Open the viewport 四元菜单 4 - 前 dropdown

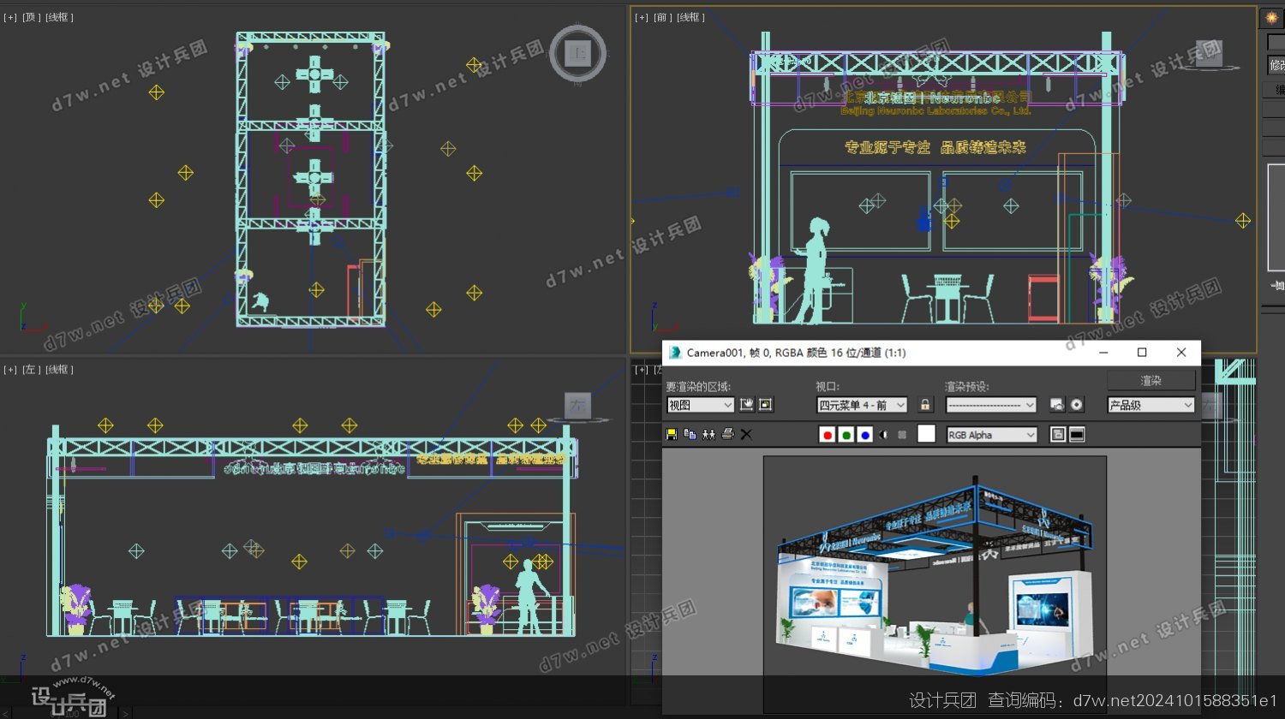(x=862, y=405)
